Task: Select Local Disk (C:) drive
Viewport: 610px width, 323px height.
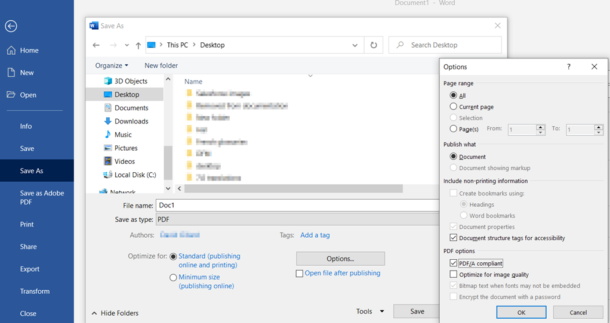Action: point(135,175)
